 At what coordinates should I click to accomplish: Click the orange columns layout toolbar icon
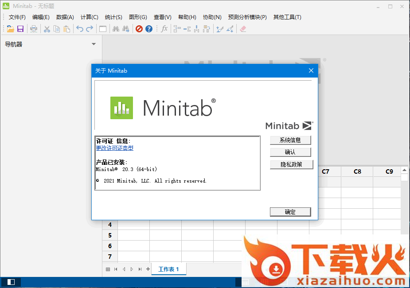(207, 29)
